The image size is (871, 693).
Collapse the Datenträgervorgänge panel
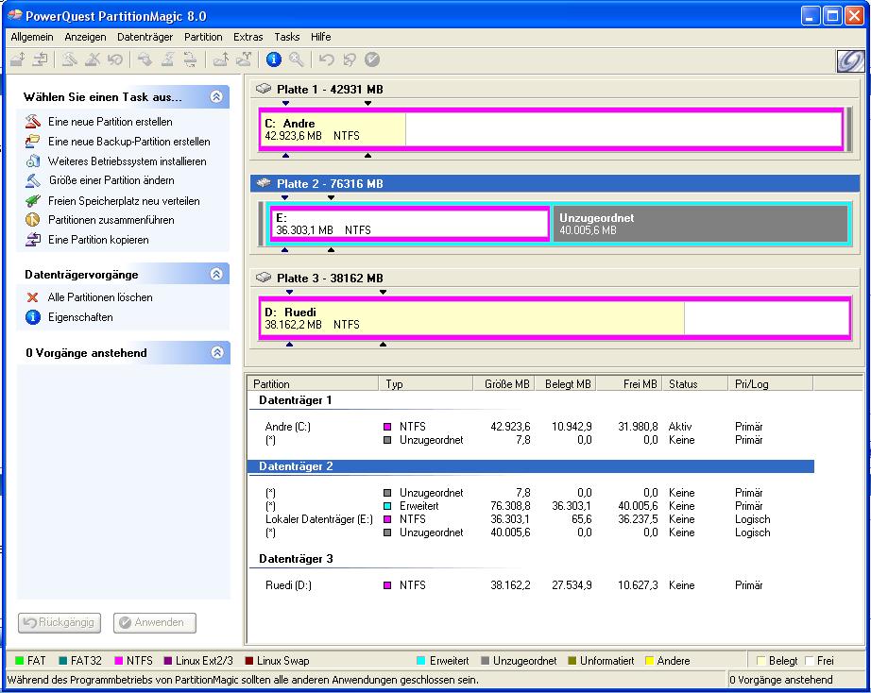click(x=216, y=274)
